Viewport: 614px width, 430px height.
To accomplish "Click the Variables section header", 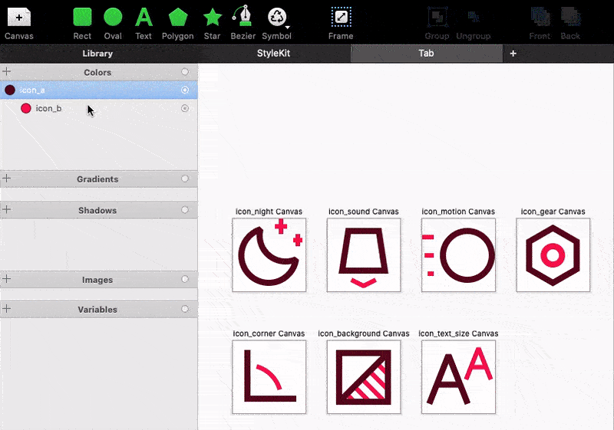I will [x=97, y=310].
